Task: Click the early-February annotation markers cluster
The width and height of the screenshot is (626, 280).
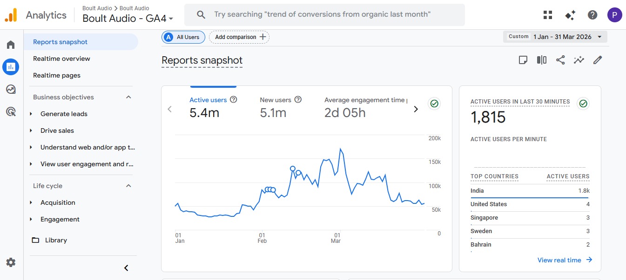Action: (270, 189)
